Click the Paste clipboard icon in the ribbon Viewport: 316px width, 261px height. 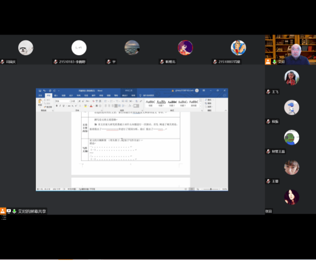click(x=40, y=102)
